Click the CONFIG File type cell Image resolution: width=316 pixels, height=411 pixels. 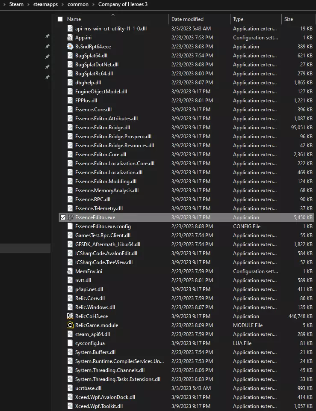[247, 226]
